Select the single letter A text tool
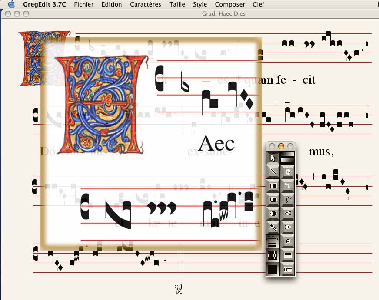This screenshot has width=379, height=300. [288, 241]
